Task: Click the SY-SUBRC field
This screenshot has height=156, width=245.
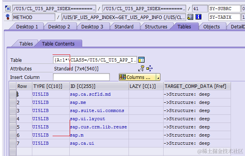Action: [x=224, y=9]
